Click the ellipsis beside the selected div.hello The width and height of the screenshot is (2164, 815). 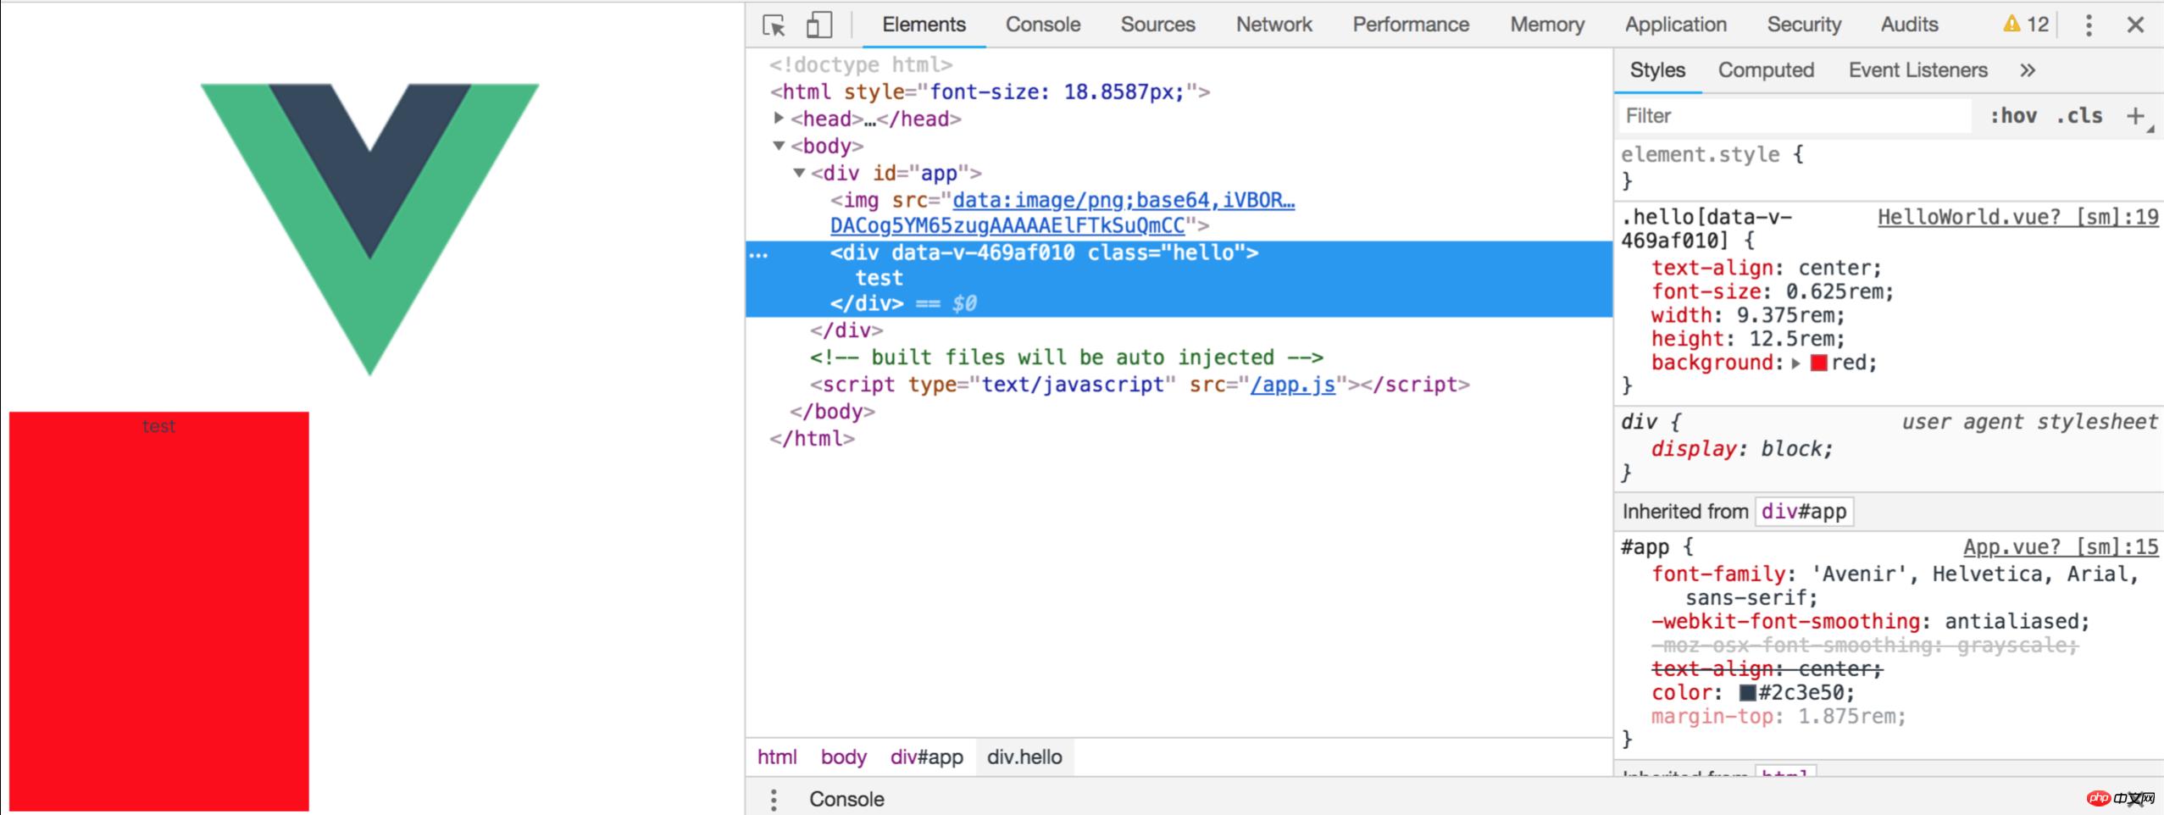click(759, 254)
